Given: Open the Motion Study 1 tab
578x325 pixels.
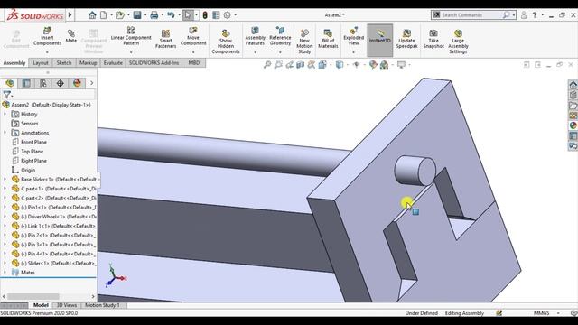Looking at the screenshot, I should tap(102, 305).
